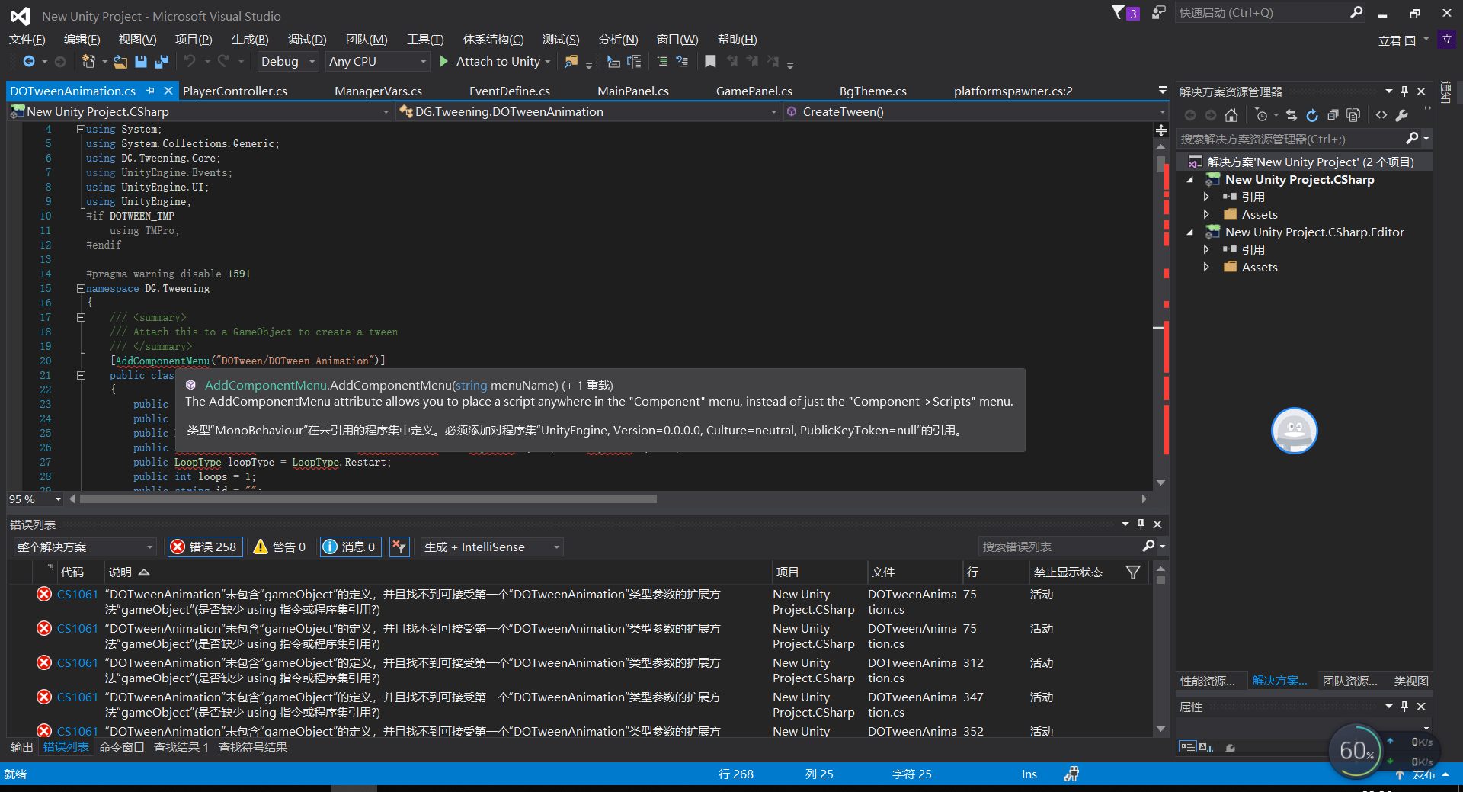Toggle the Errors 258 filter button
The image size is (1463, 792).
[x=204, y=547]
